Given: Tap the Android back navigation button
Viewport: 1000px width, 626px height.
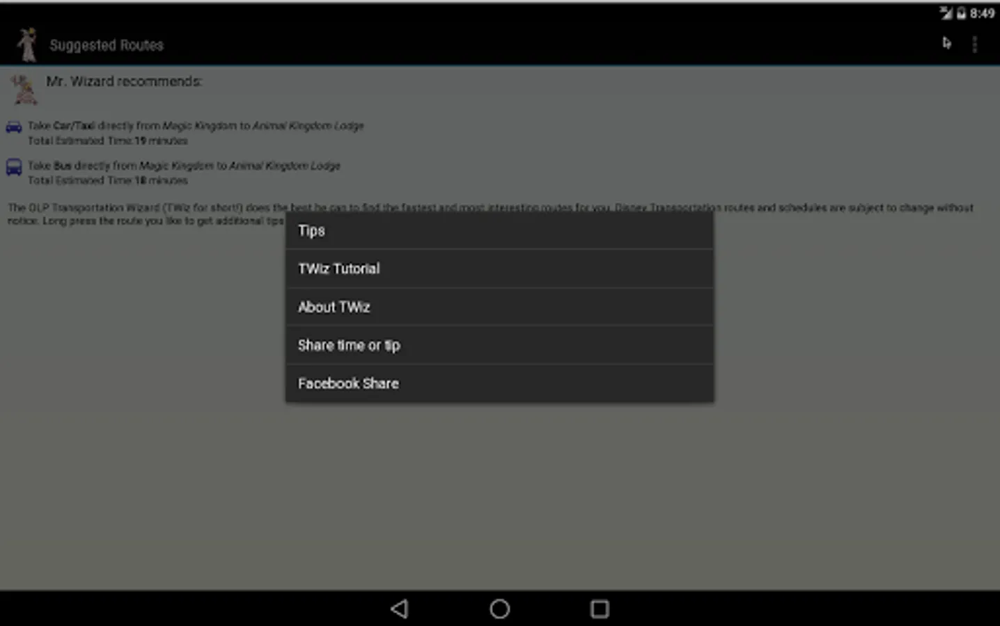Looking at the screenshot, I should pyautogui.click(x=400, y=609).
